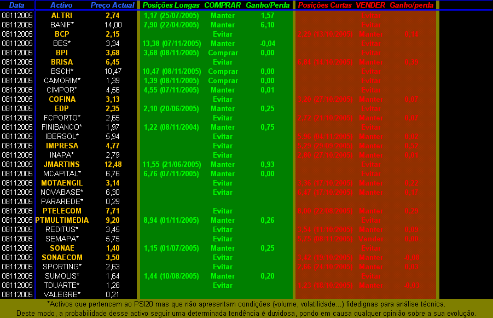Click the VENDER column header
The image size is (493, 318).
pyautogui.click(x=370, y=5)
